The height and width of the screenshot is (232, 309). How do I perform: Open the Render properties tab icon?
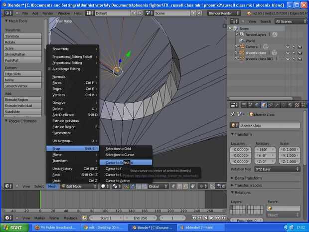pos(244,105)
